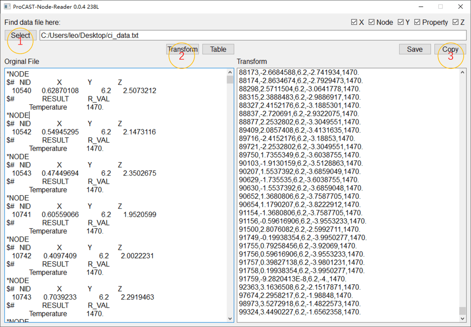This screenshot has height=327, width=471.
Task: Click the Original File scrollbar down arrow
Action: pyautogui.click(x=230, y=318)
